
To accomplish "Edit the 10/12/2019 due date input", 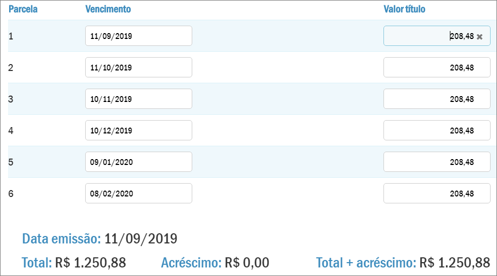I will point(138,131).
